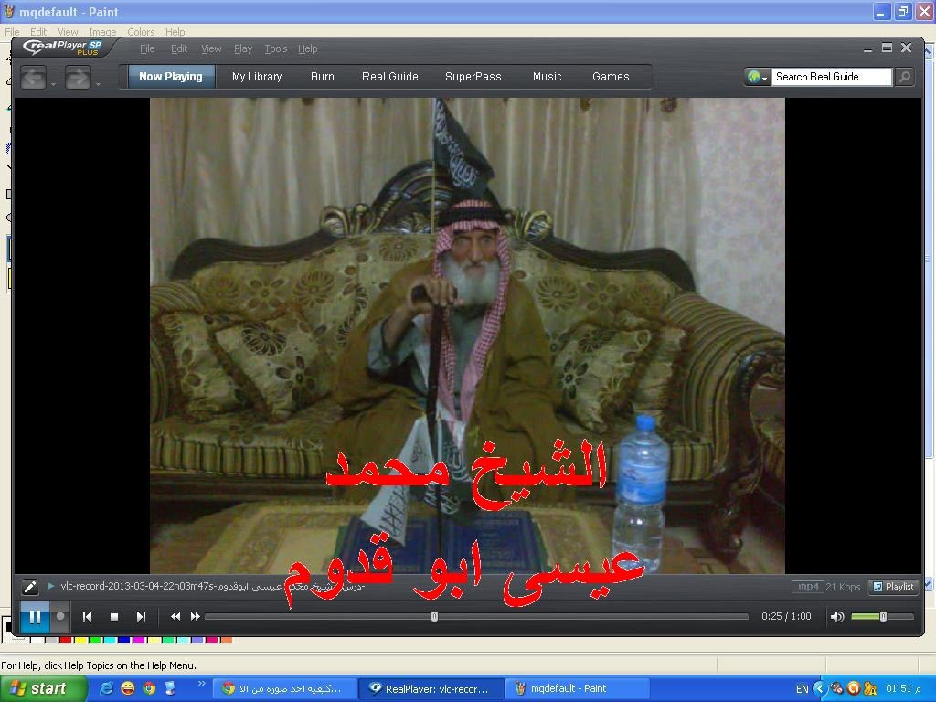Click the edit clip info pencil icon
936x702 pixels.
(x=29, y=587)
